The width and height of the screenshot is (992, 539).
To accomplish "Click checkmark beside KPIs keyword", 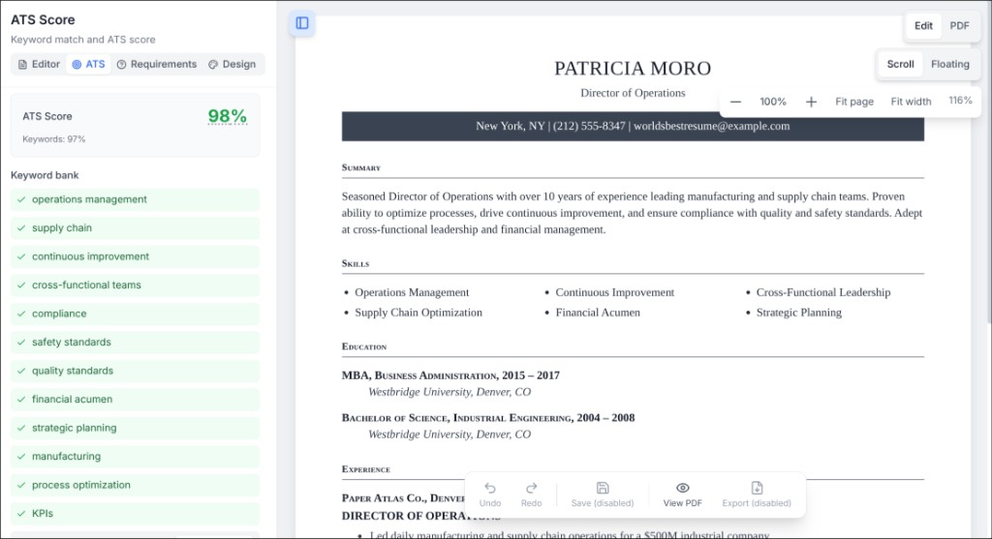I will coord(21,514).
